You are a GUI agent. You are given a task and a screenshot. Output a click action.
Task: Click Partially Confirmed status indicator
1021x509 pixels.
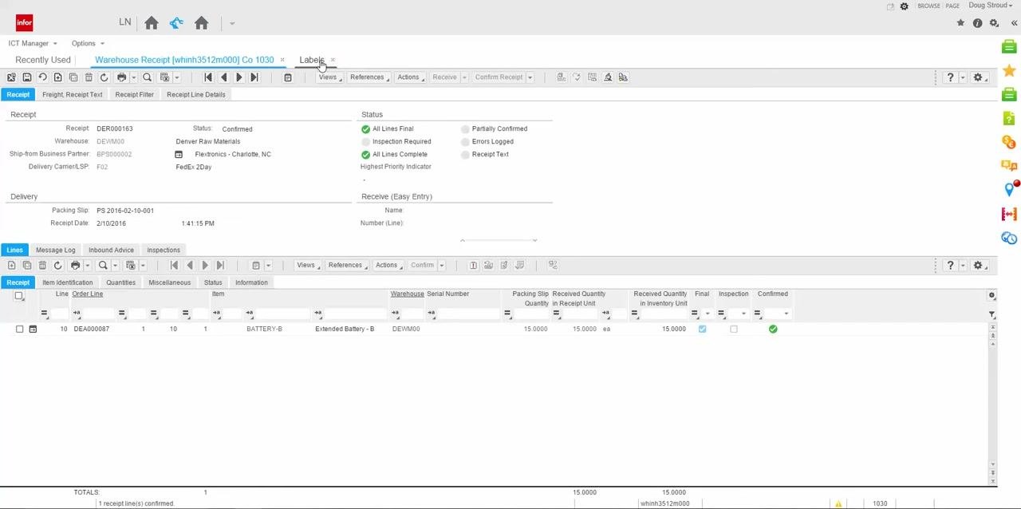point(465,128)
